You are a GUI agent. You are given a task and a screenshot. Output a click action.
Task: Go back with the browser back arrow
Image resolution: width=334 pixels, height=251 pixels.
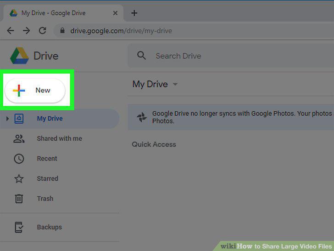tap(10, 31)
